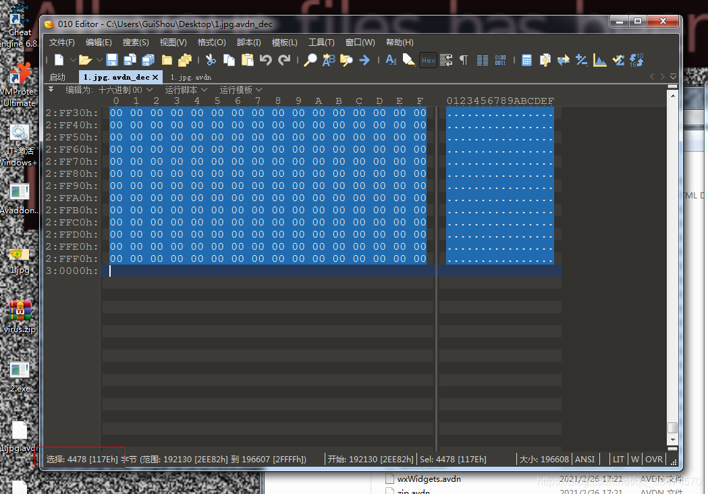708x494 pixels.
Task: Open the font settings icon
Action: 391,59
